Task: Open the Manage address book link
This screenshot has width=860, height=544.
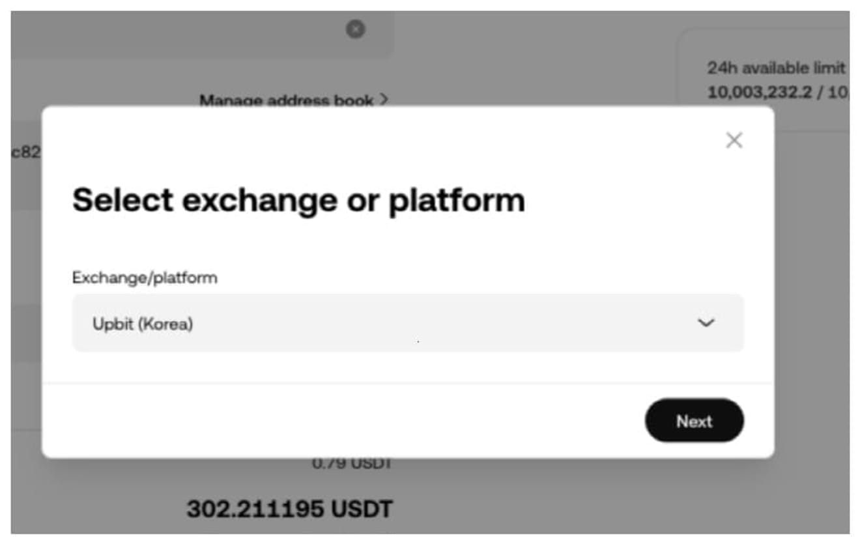Action: 287,100
